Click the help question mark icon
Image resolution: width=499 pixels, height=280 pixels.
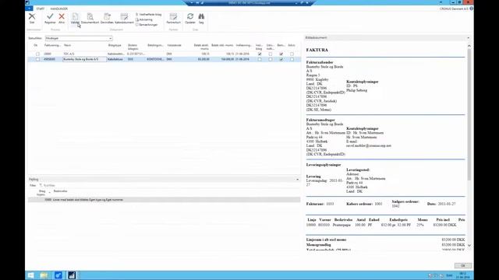pyautogui.click(x=471, y=9)
